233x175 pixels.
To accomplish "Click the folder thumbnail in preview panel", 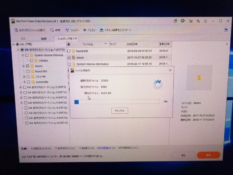I will pyautogui.click(x=199, y=78).
